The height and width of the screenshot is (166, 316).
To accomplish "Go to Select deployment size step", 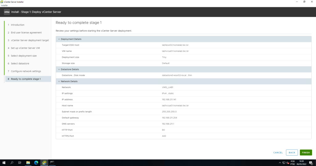I will (x=24, y=56).
